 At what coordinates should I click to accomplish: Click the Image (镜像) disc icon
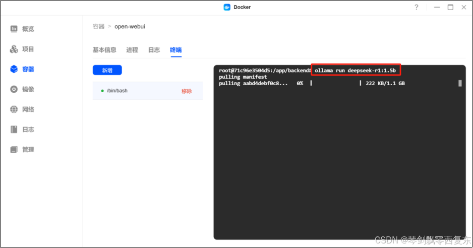click(x=14, y=89)
